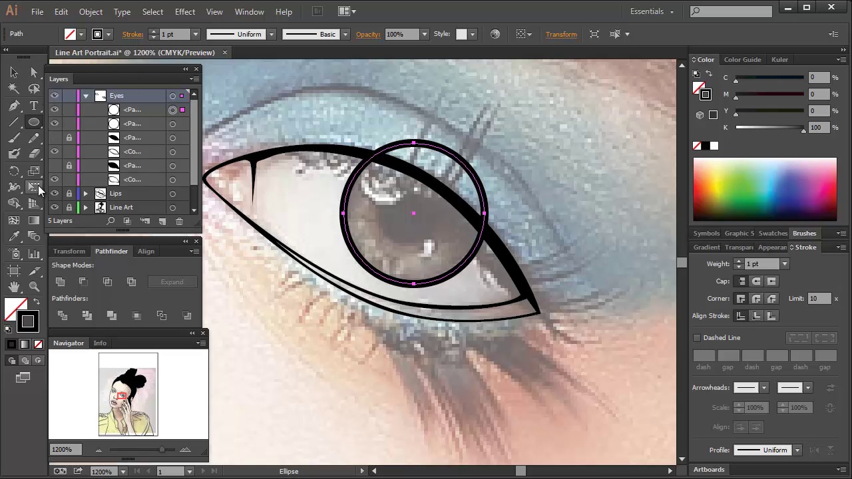852x479 pixels.
Task: Click the Opacity link in control bar
Action: (x=368, y=35)
